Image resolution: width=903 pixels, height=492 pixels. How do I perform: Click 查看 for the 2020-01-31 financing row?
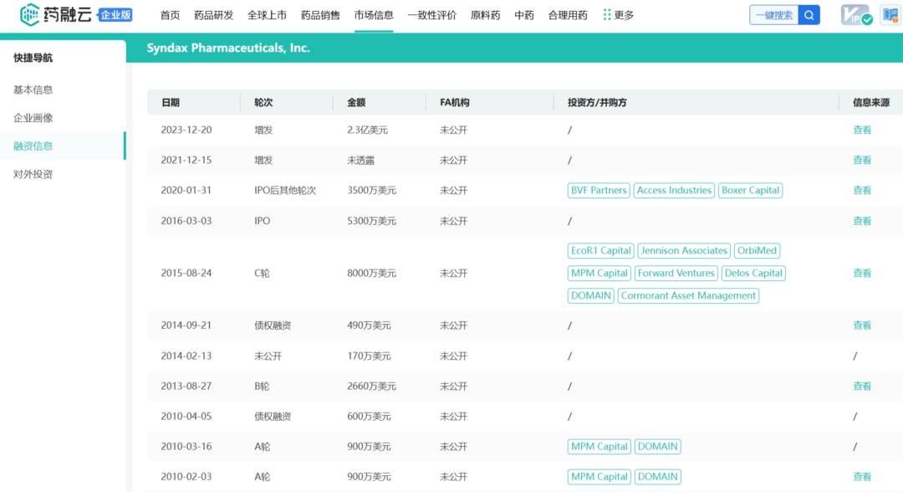(x=862, y=190)
